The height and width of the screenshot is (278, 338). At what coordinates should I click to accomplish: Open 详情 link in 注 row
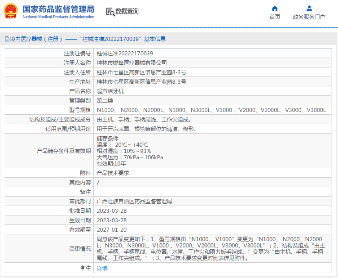pyautogui.click(x=102, y=268)
